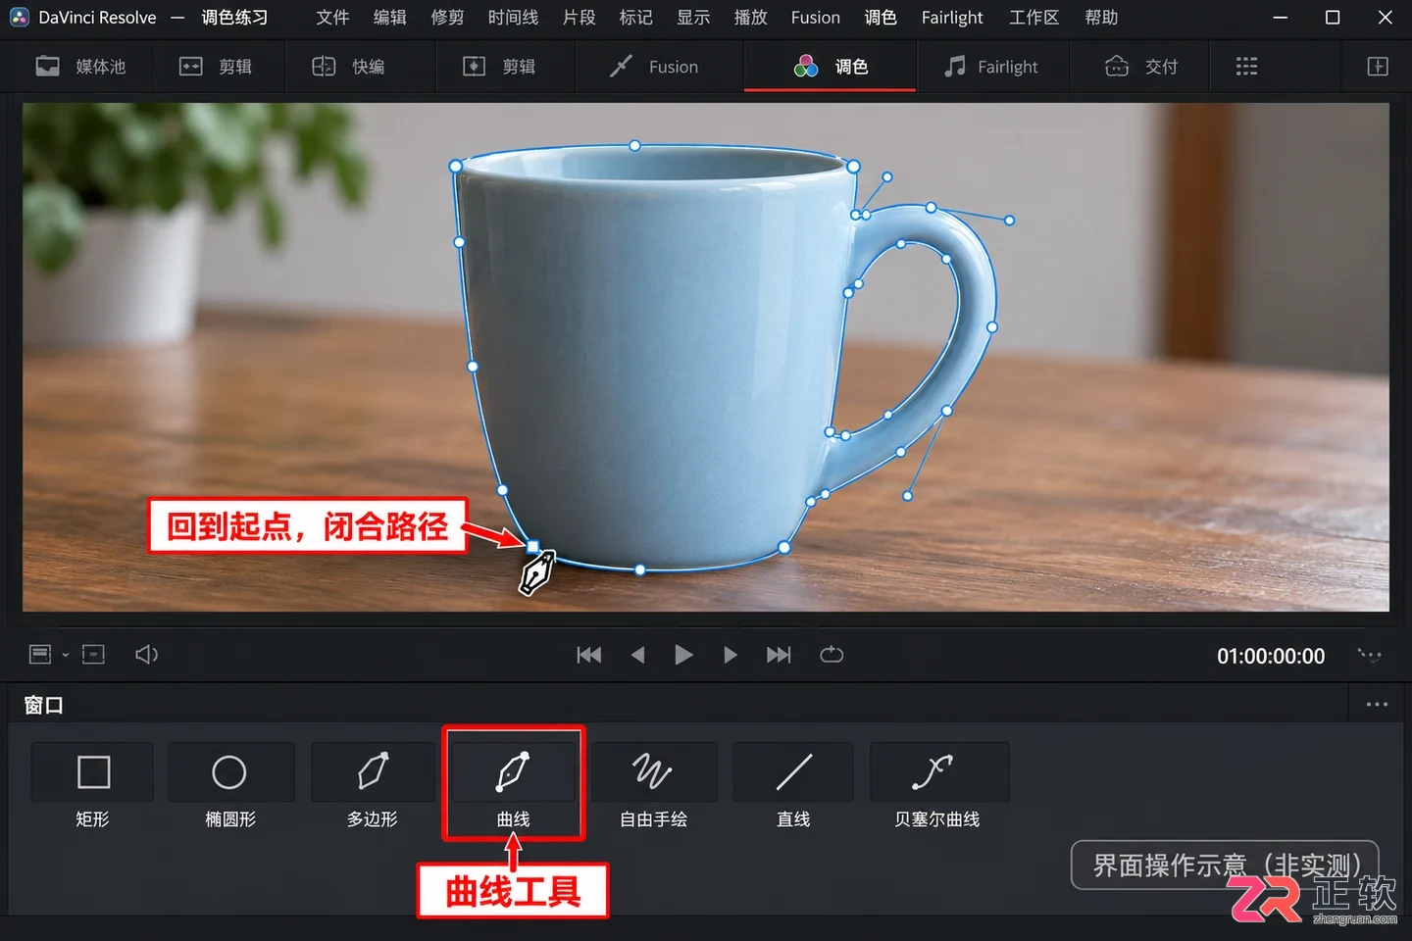Open the 修剪 menu
Viewport: 1412px width, 941px height.
(x=447, y=18)
